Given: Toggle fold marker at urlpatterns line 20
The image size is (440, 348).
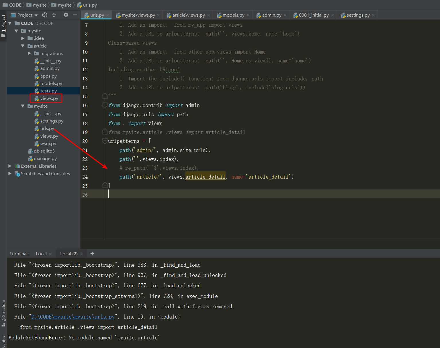Looking at the screenshot, I should 105,141.
